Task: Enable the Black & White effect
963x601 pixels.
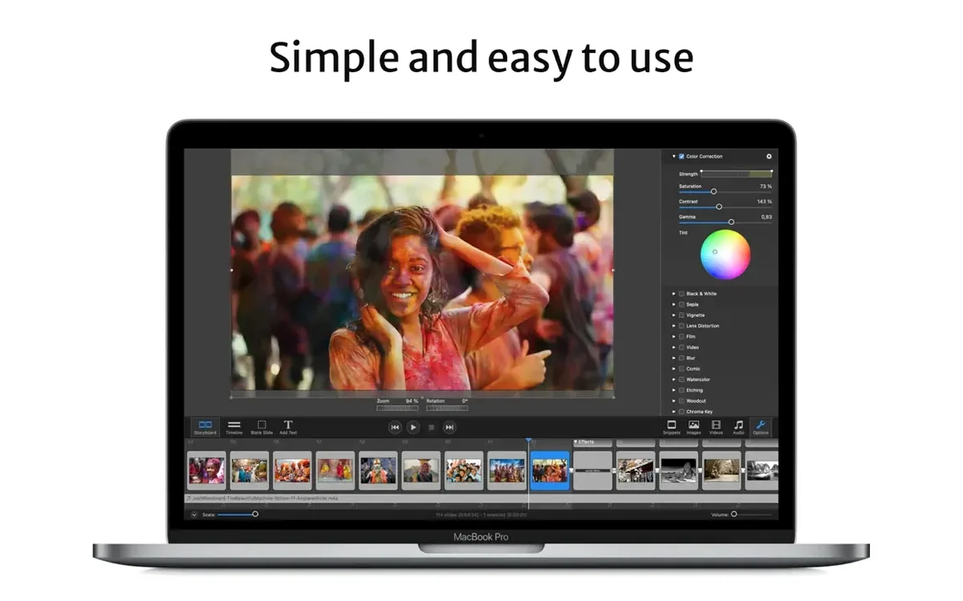Action: pos(682,294)
